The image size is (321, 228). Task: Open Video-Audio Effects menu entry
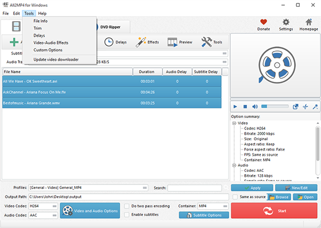pyautogui.click(x=51, y=42)
